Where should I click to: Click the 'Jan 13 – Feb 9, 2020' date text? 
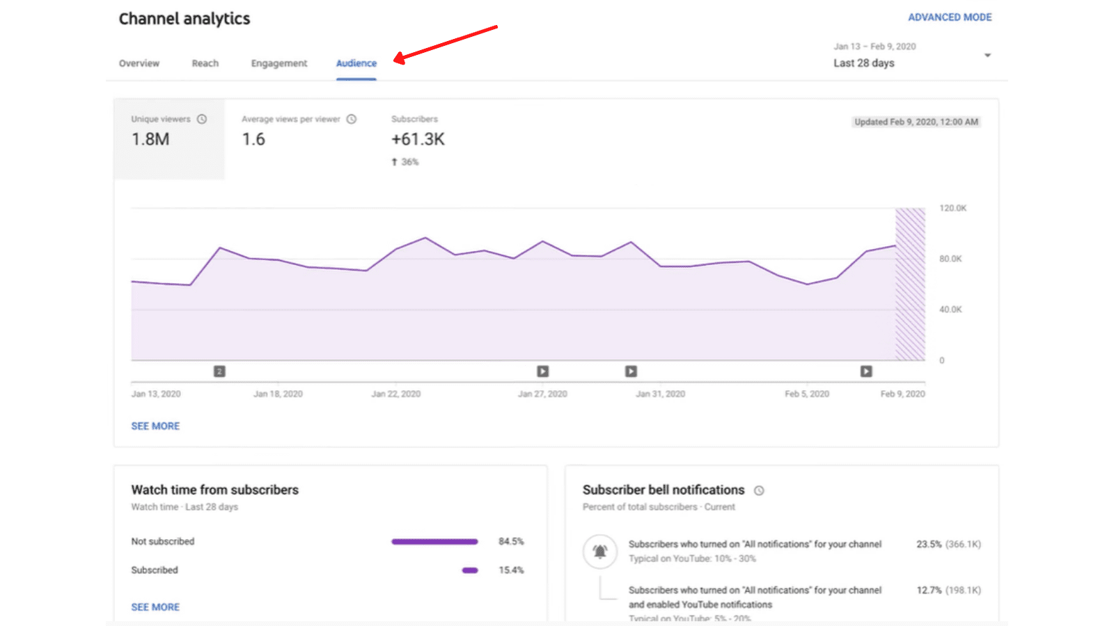874,47
